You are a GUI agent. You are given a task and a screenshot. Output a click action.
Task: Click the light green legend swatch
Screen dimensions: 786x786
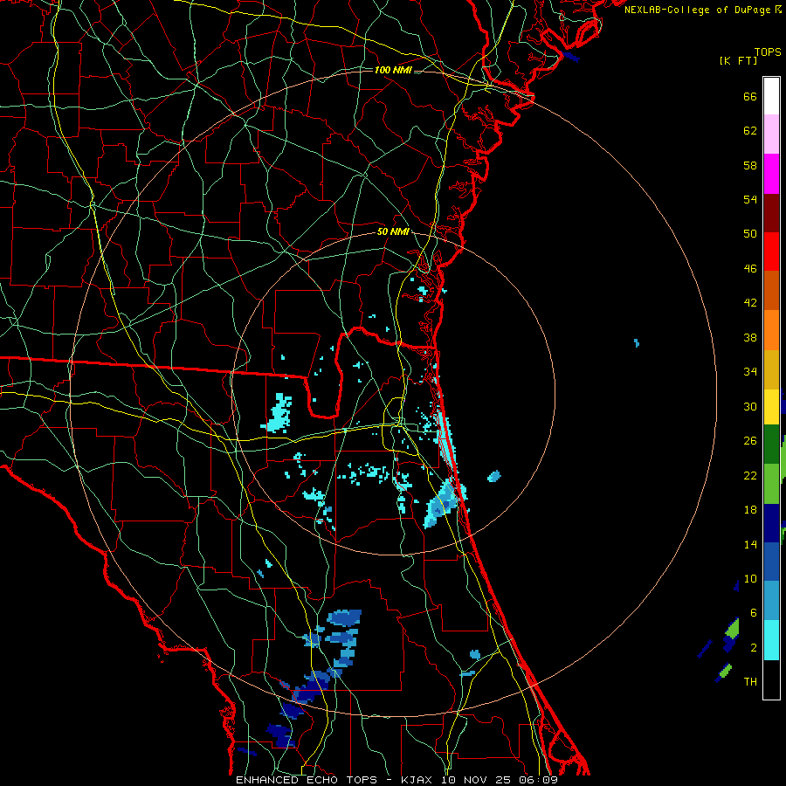click(771, 484)
